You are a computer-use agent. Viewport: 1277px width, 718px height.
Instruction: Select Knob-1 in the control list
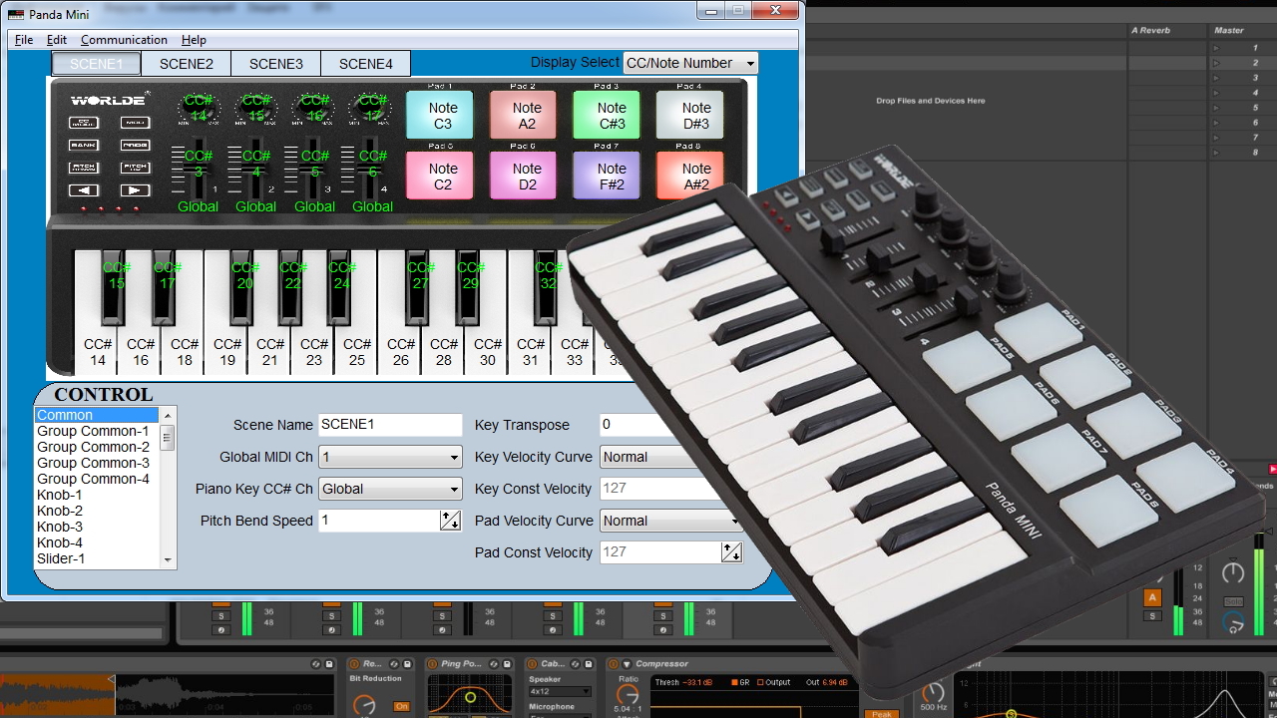point(97,495)
